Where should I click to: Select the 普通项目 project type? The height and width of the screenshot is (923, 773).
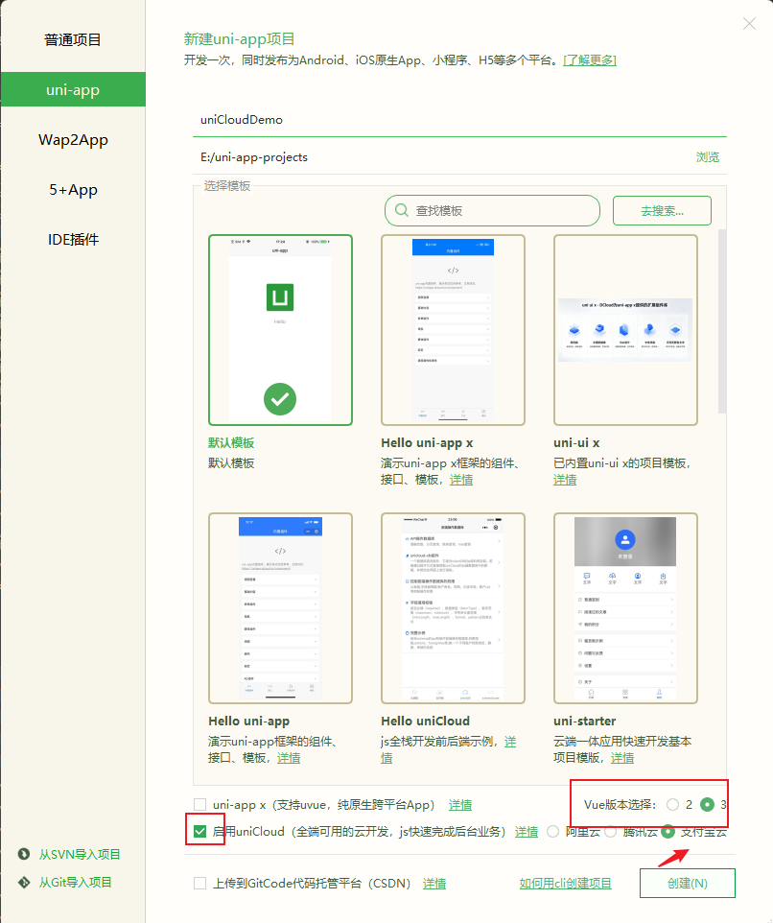73,40
